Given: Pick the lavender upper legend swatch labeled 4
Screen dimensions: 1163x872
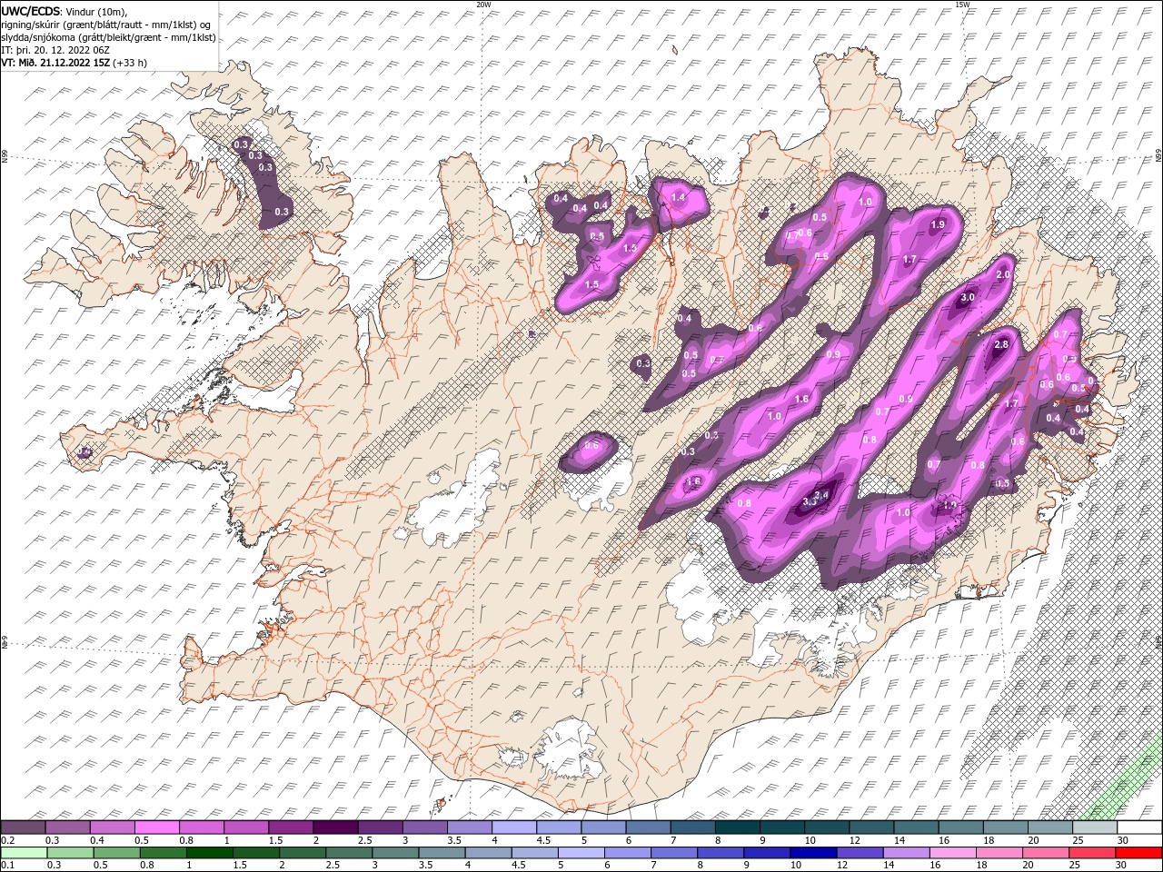Looking at the screenshot, I should pos(513,827).
